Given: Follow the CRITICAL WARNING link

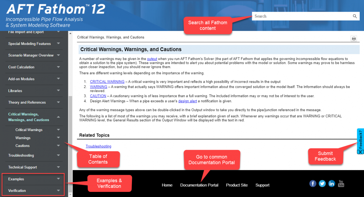Looking at the screenshot, I should point(107,82).
